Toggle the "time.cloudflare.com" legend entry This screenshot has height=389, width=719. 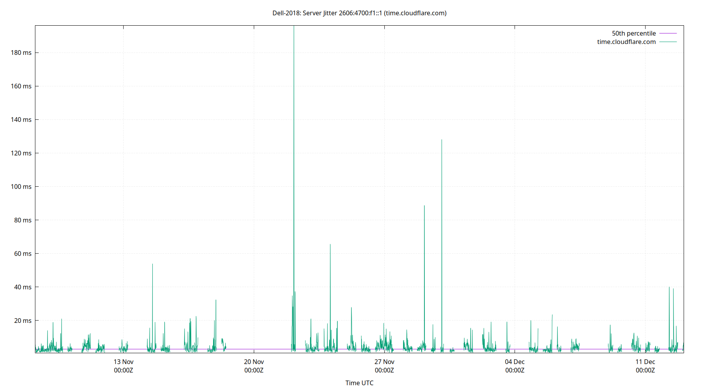(x=626, y=42)
